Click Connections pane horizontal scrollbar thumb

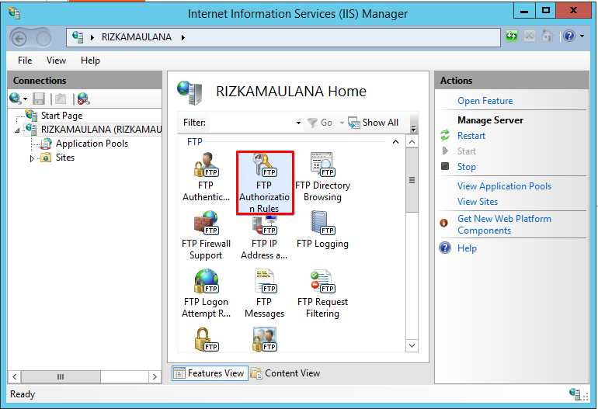(x=61, y=377)
